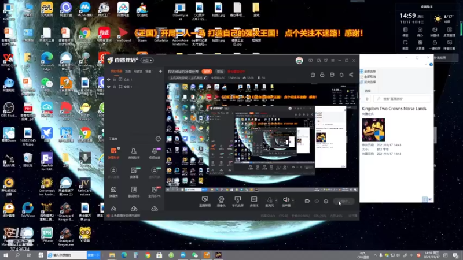Open Google Chrome desktop shortcut

tap(84, 36)
